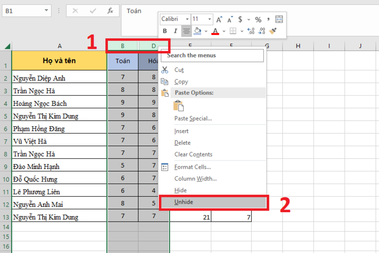Viewport: 379px width, 253px height.
Task: Open fill color dropdown arrow
Action: click(206, 31)
